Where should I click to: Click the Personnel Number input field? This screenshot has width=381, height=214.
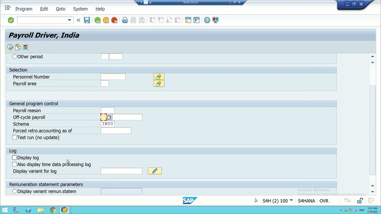(113, 77)
